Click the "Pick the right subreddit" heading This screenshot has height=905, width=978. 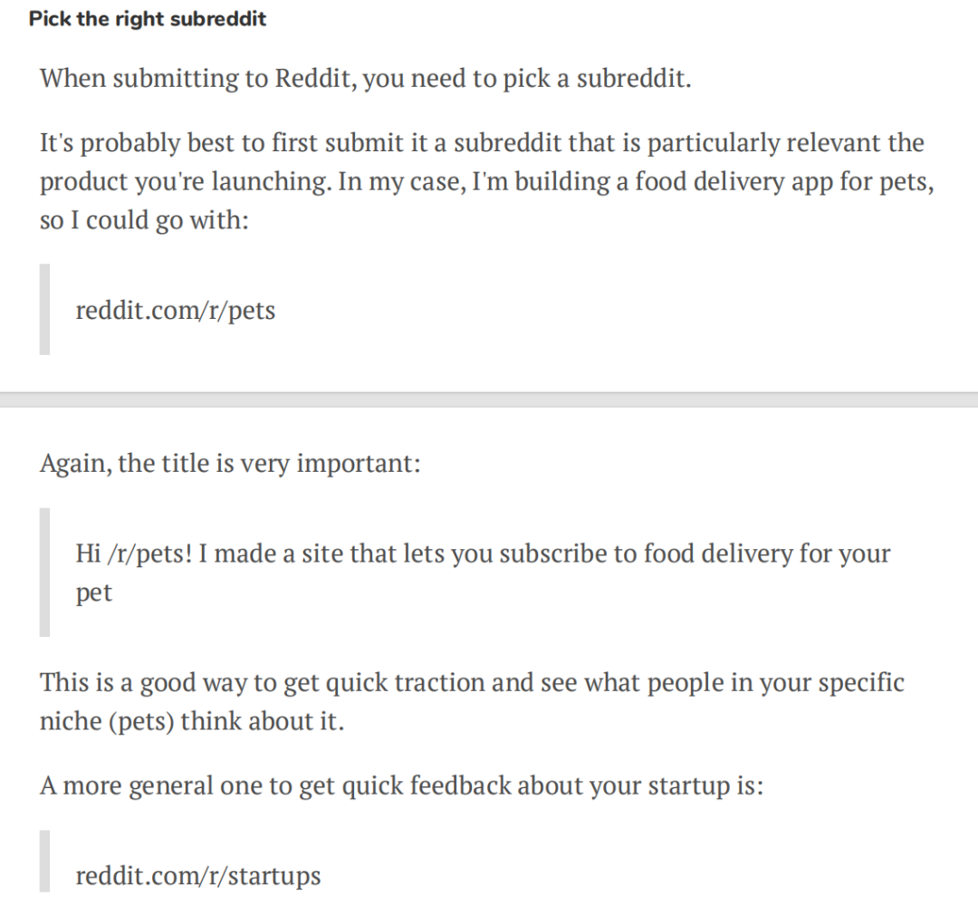[x=148, y=19]
